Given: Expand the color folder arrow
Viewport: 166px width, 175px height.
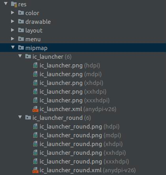Looking at the screenshot, I should [13, 13].
